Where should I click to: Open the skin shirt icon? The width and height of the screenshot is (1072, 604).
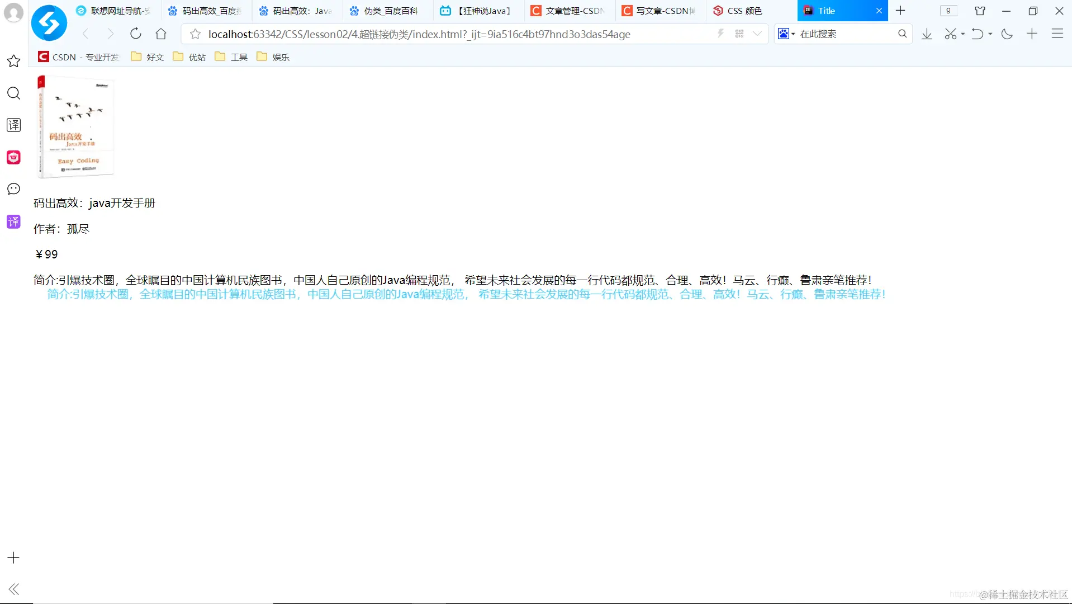[980, 11]
